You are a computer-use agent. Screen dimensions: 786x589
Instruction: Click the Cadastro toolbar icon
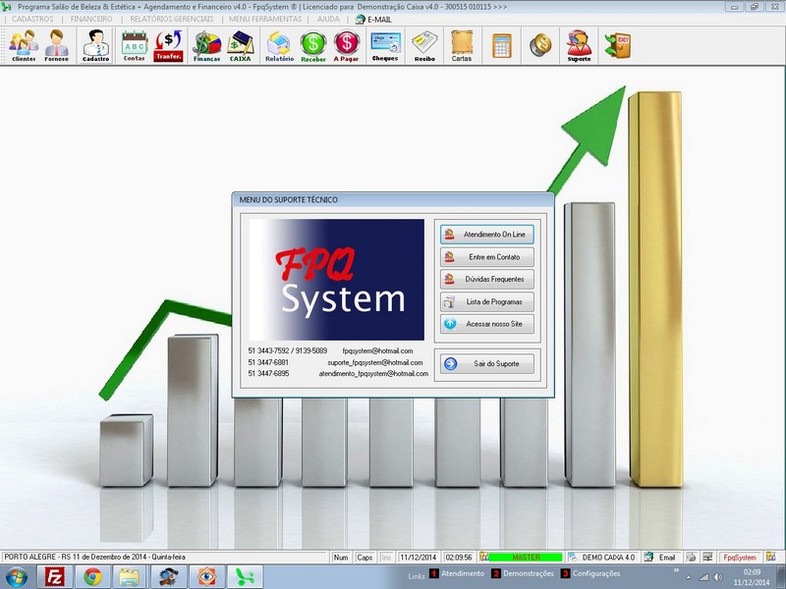click(x=96, y=45)
